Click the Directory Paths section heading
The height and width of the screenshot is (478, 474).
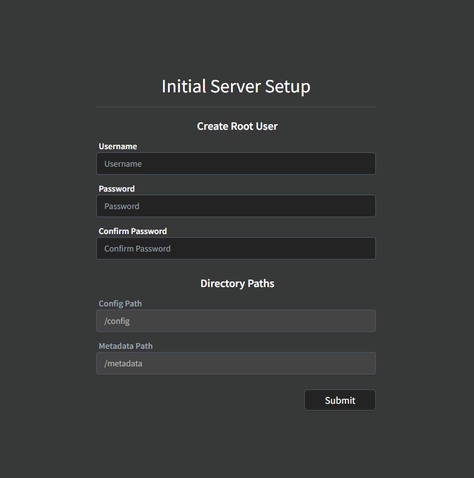tap(237, 283)
